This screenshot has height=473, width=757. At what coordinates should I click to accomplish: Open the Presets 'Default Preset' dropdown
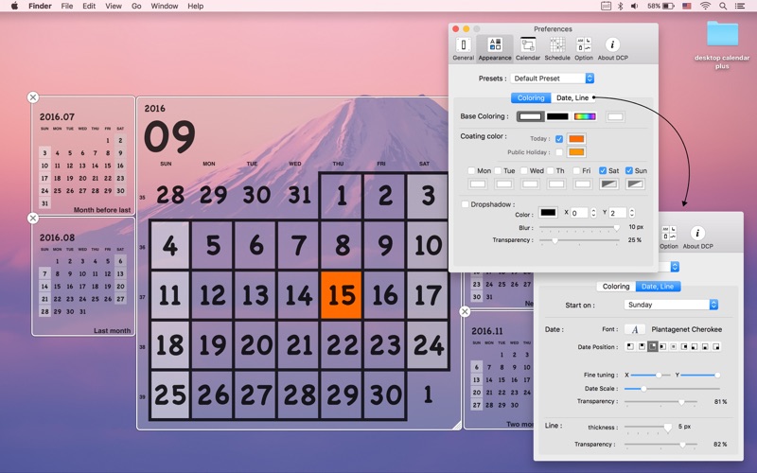click(x=553, y=79)
